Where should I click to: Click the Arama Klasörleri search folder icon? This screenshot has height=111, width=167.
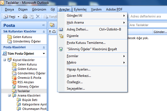[14, 95]
